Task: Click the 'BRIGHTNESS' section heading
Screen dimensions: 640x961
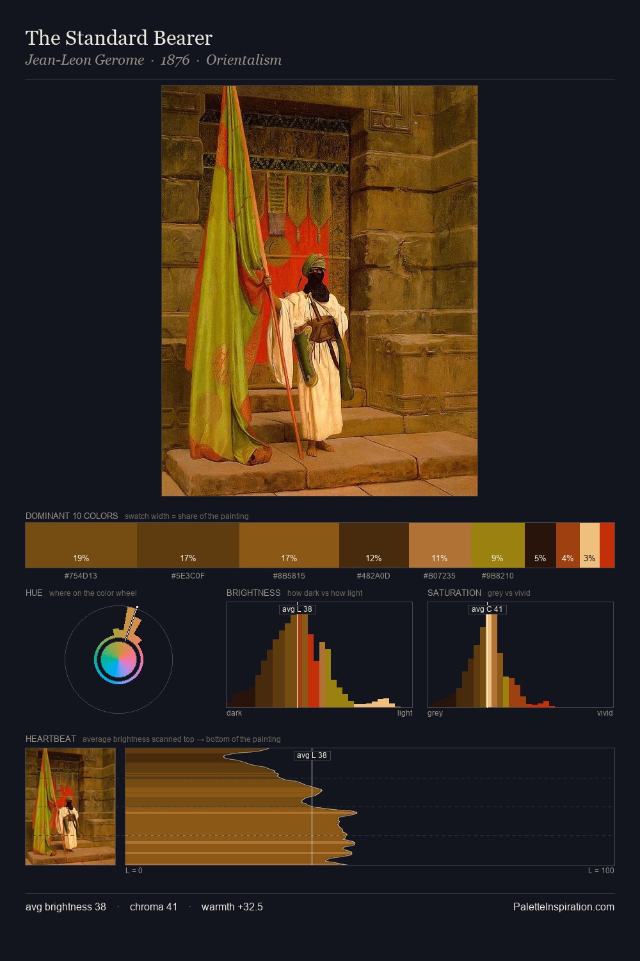Action: point(253,593)
